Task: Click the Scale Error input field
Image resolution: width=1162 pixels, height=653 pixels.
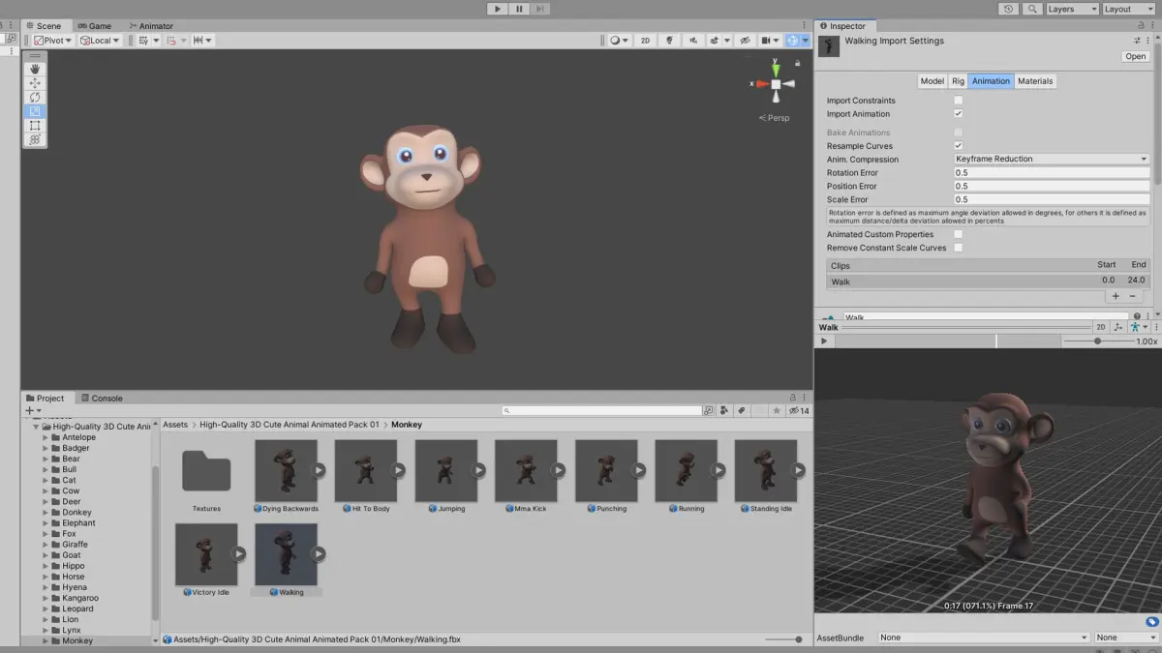Action: click(1052, 199)
